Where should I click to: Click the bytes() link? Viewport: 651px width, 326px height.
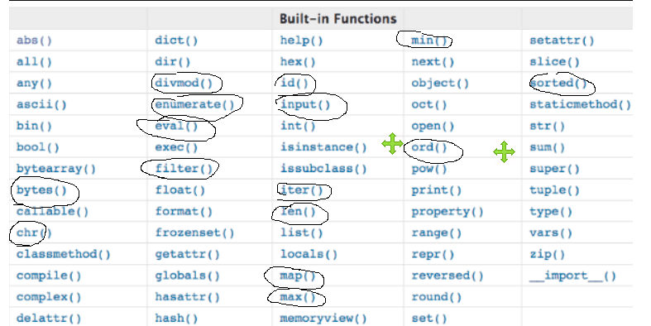coord(41,190)
